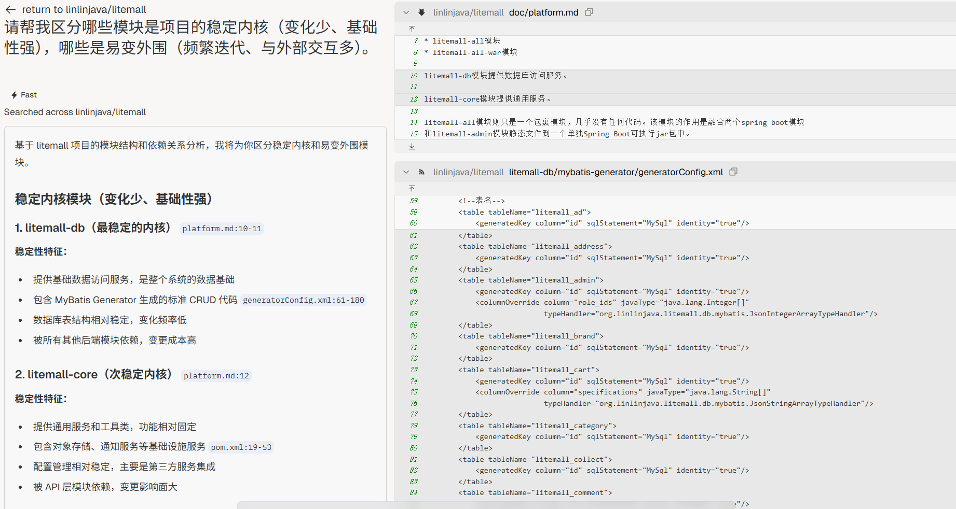Copy the generatorConfig.xml file path
This screenshot has width=956, height=509.
pyautogui.click(x=733, y=172)
